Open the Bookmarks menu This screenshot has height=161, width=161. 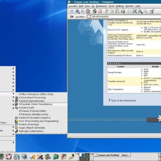pos(102,6)
